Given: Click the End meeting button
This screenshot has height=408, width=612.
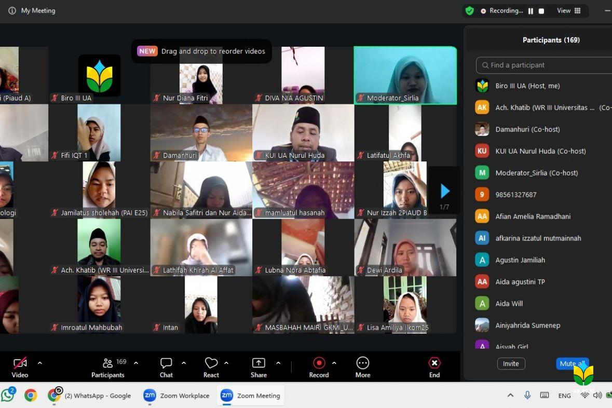Looking at the screenshot, I should tap(434, 368).
